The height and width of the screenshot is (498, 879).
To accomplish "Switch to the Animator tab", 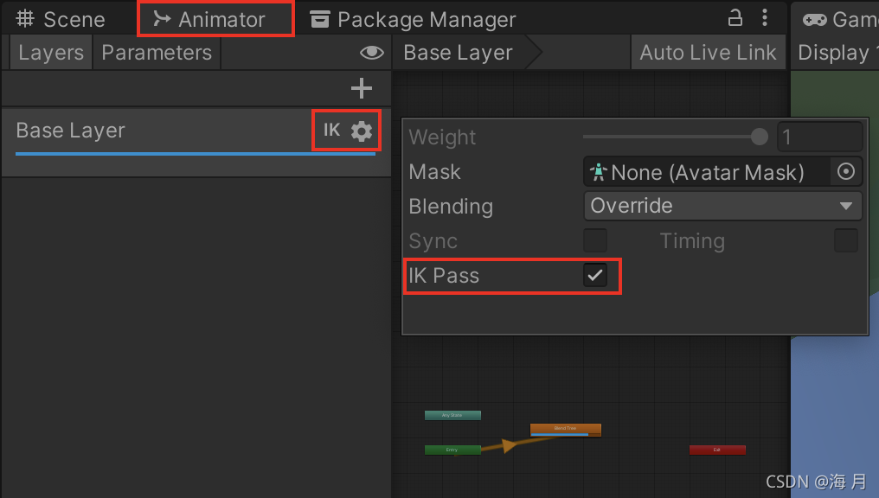I will point(215,18).
